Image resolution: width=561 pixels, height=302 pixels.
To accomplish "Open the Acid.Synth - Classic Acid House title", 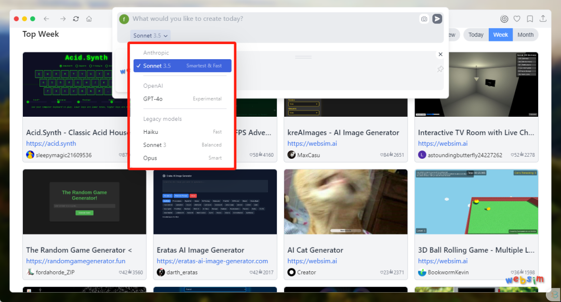I will pyautogui.click(x=76, y=133).
